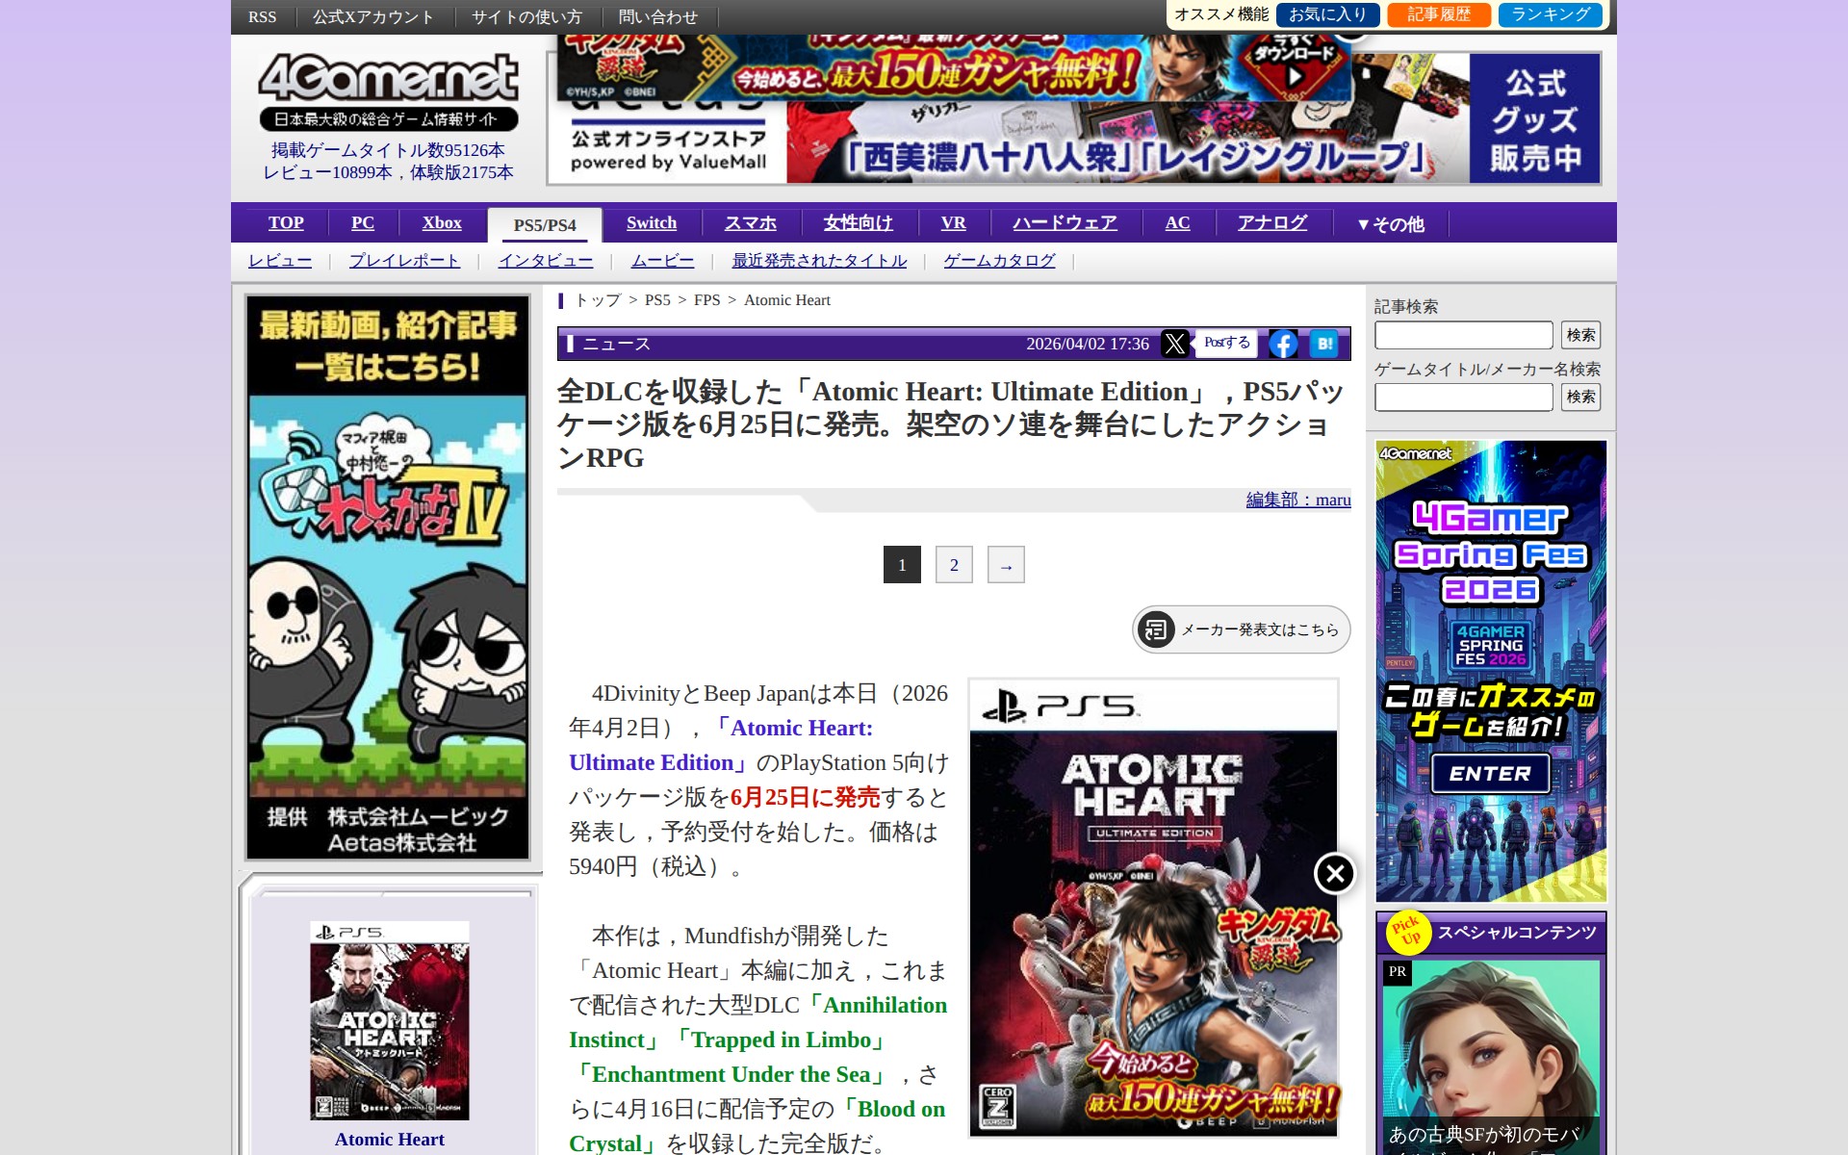Click 検索 button for 記事検索

[x=1580, y=335]
